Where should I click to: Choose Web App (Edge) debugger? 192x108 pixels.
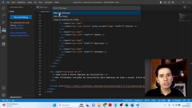pos(96,16)
